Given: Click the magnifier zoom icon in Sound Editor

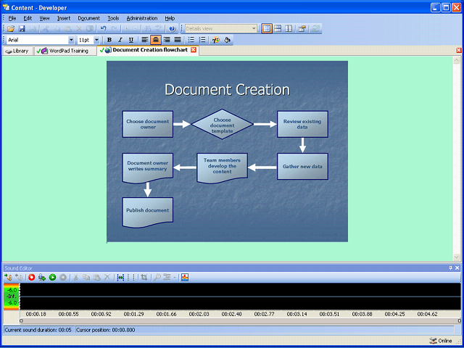Looking at the screenshot, I should (157, 277).
